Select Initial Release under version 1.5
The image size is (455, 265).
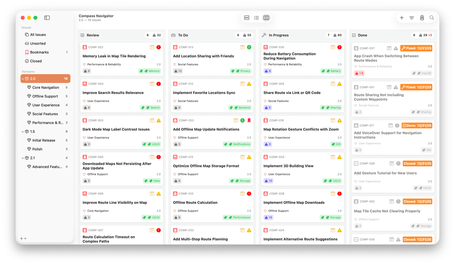click(x=45, y=140)
